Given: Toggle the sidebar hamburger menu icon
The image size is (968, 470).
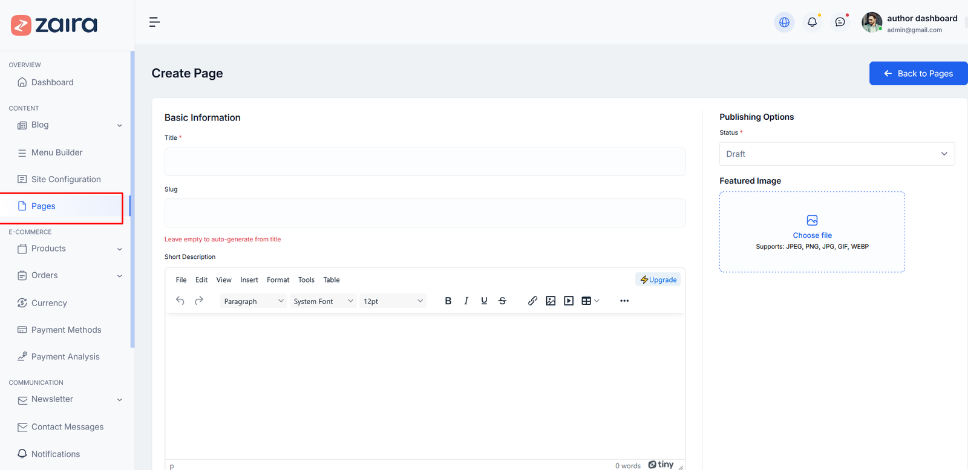Looking at the screenshot, I should click(x=154, y=22).
